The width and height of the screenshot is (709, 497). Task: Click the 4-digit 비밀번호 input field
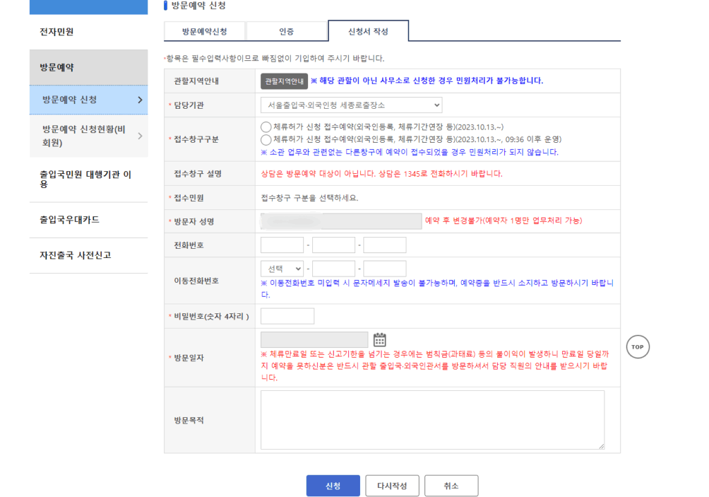pyautogui.click(x=287, y=316)
